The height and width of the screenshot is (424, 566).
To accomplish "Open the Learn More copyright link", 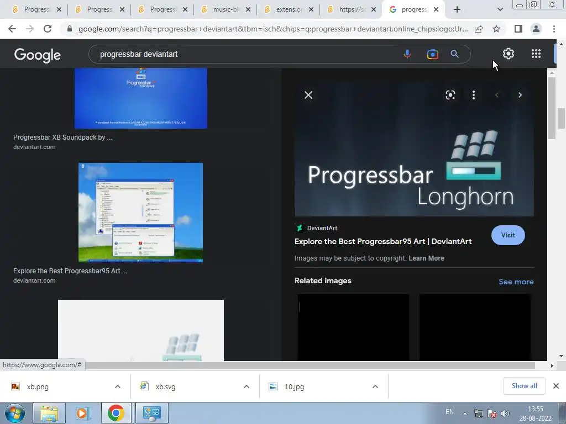I will (426, 258).
